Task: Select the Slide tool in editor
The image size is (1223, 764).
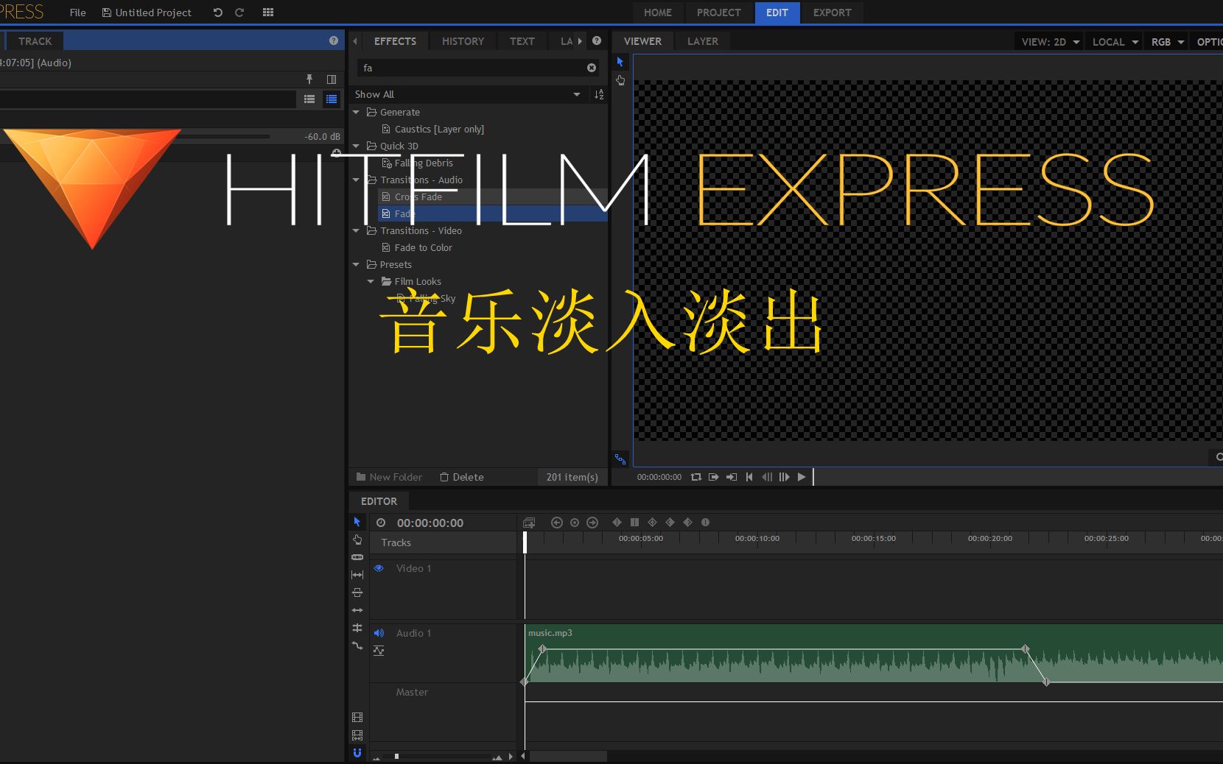Action: pyautogui.click(x=357, y=593)
